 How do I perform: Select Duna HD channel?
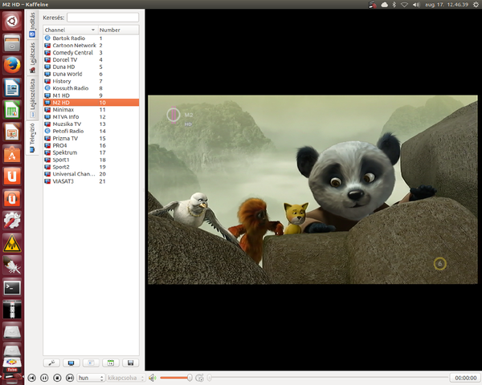91,67
